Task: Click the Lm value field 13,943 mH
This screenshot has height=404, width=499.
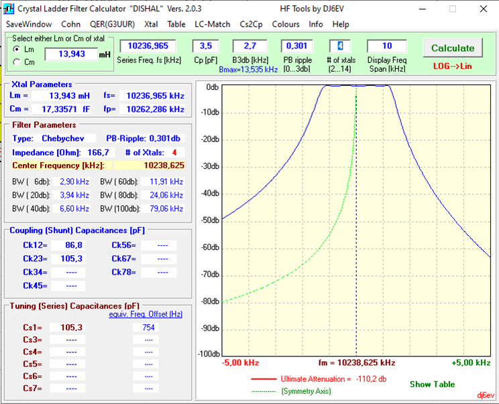Action: (71, 54)
